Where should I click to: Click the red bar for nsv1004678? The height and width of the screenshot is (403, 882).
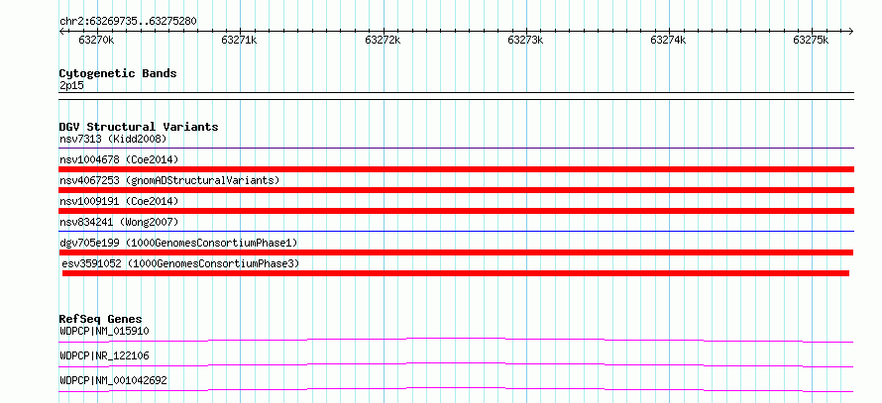pyautogui.click(x=456, y=169)
